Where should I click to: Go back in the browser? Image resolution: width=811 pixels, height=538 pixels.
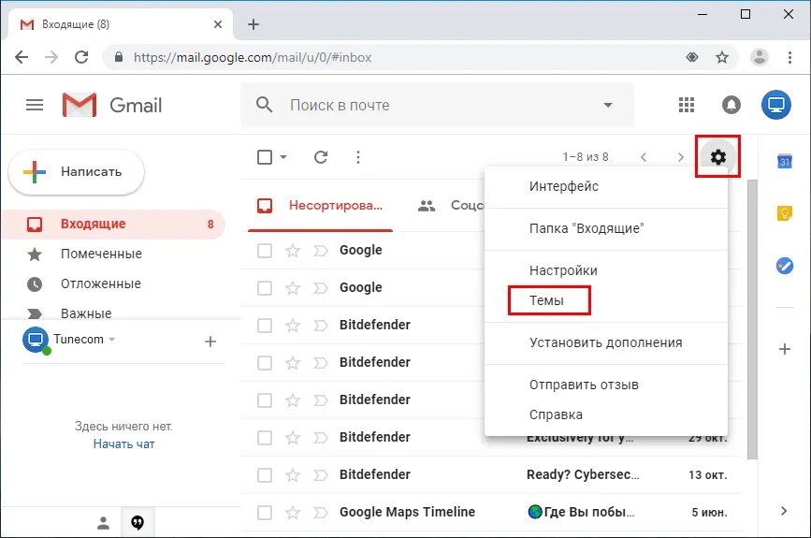(22, 57)
